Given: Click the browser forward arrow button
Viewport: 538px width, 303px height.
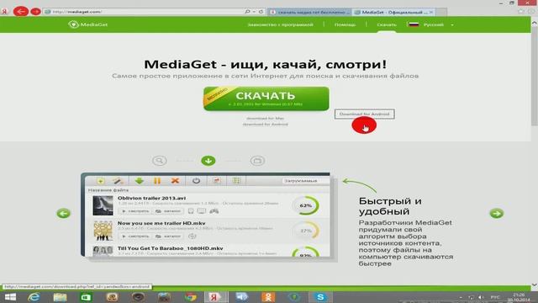Looking at the screenshot, I should (35, 12).
